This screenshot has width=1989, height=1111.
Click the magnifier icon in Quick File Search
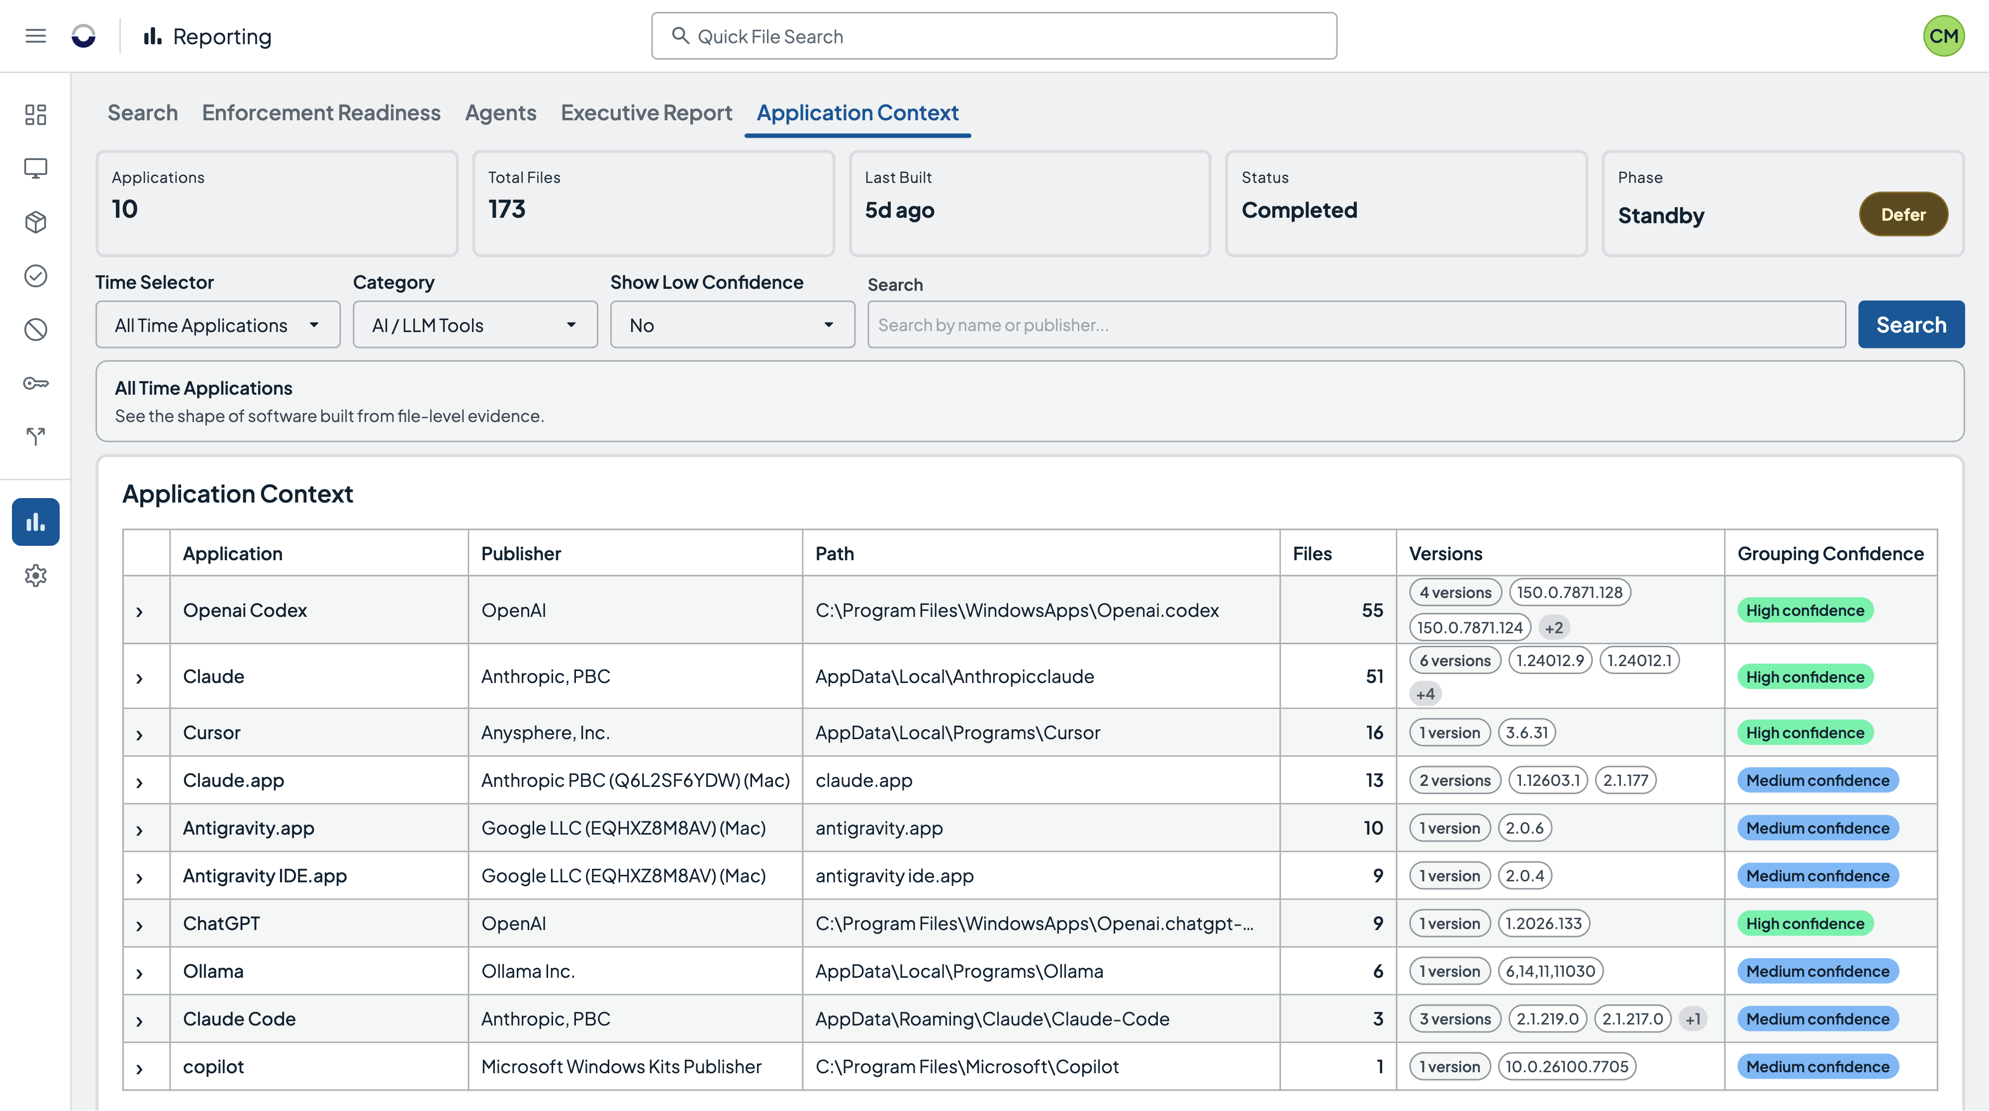(679, 35)
